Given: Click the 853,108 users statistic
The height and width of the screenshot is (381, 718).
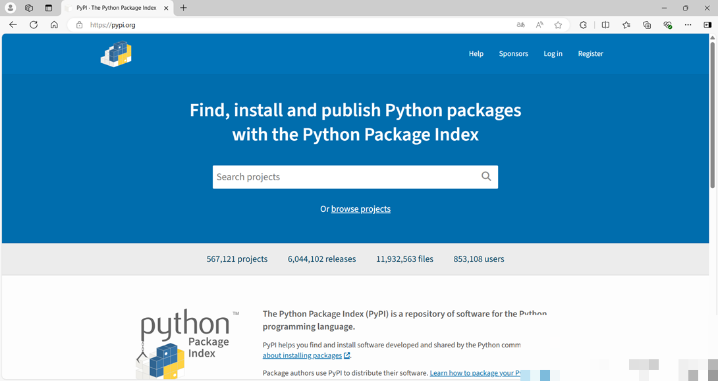Looking at the screenshot, I should coord(479,259).
